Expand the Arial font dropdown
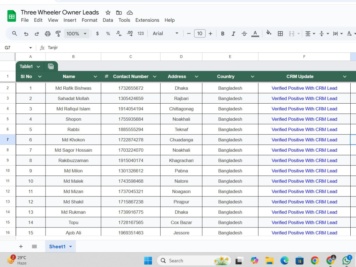 [166, 33]
